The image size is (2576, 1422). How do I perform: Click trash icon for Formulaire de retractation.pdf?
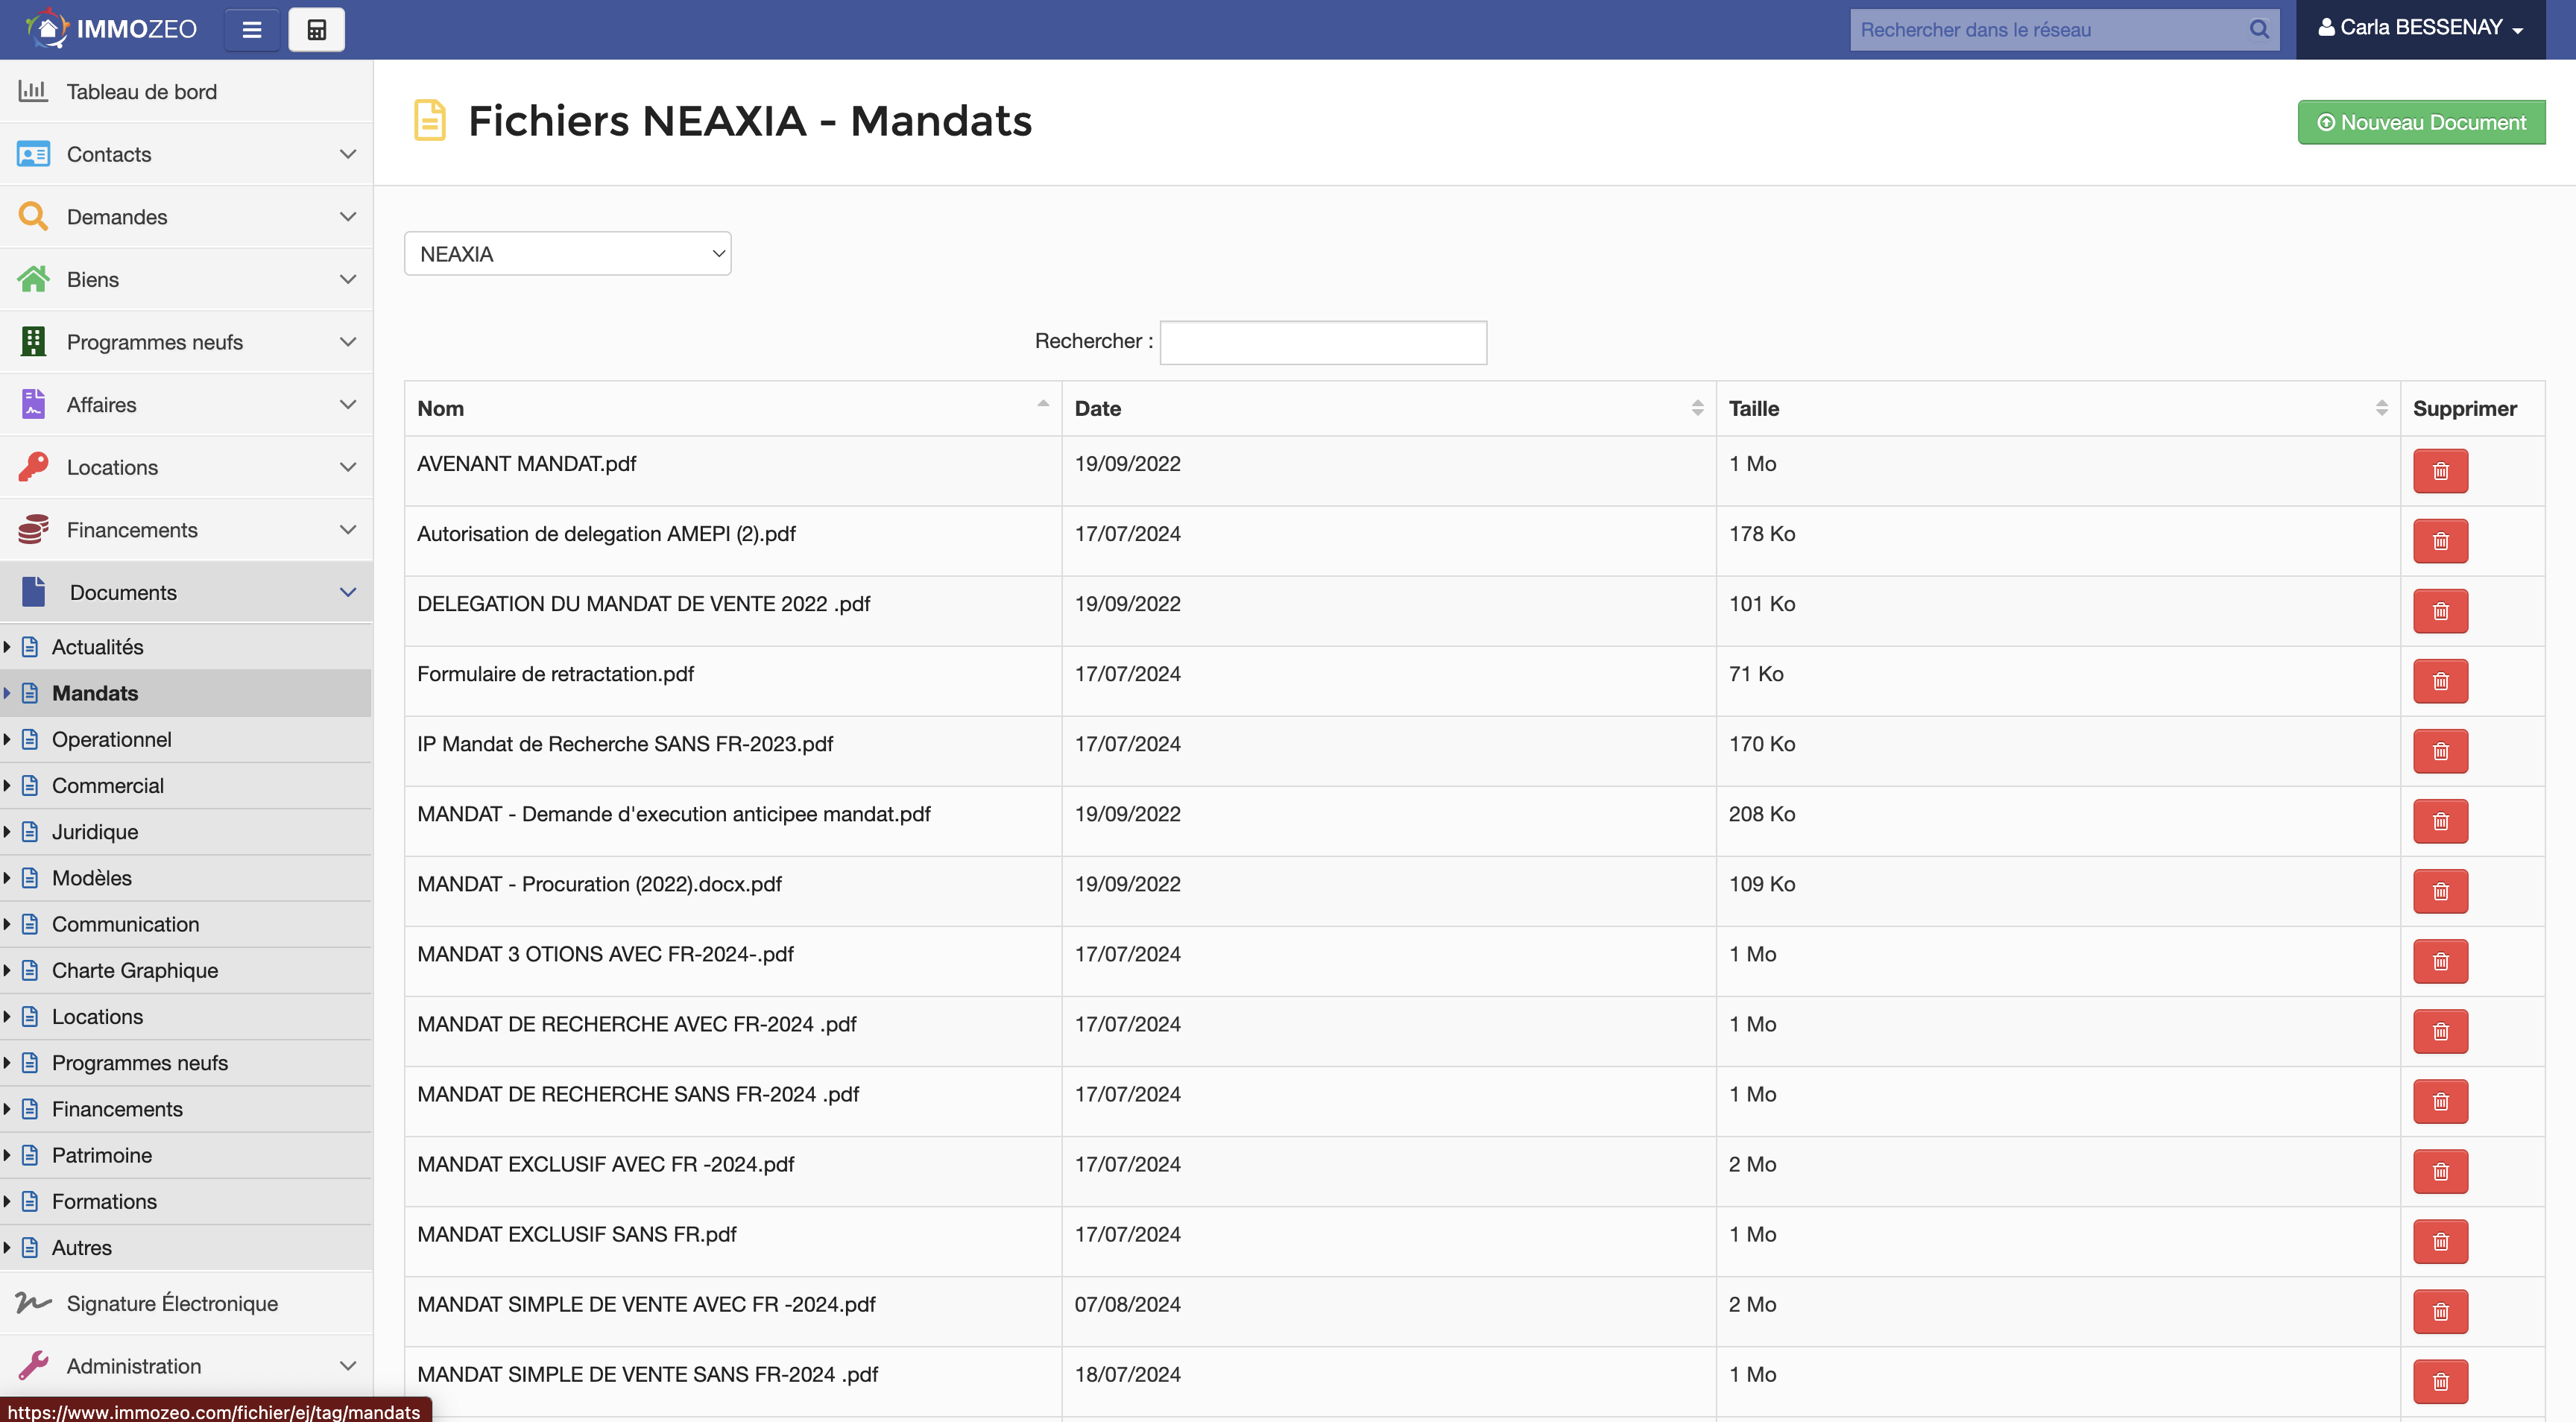point(2440,681)
